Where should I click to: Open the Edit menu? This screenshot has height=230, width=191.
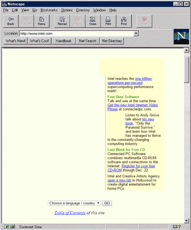pos(15,10)
